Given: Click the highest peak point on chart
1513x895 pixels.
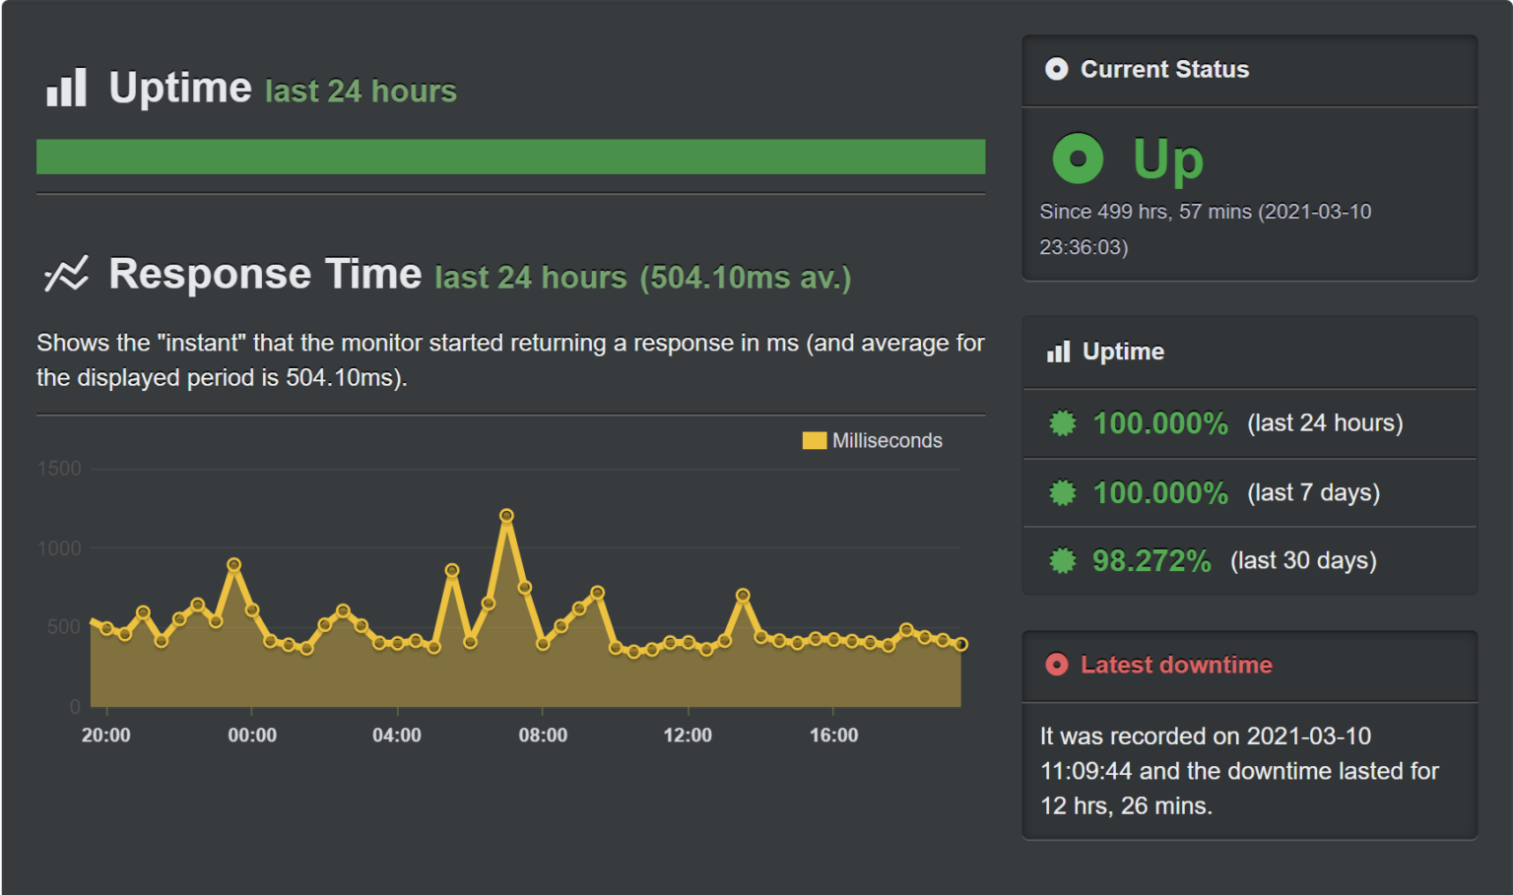Looking at the screenshot, I should [x=506, y=516].
